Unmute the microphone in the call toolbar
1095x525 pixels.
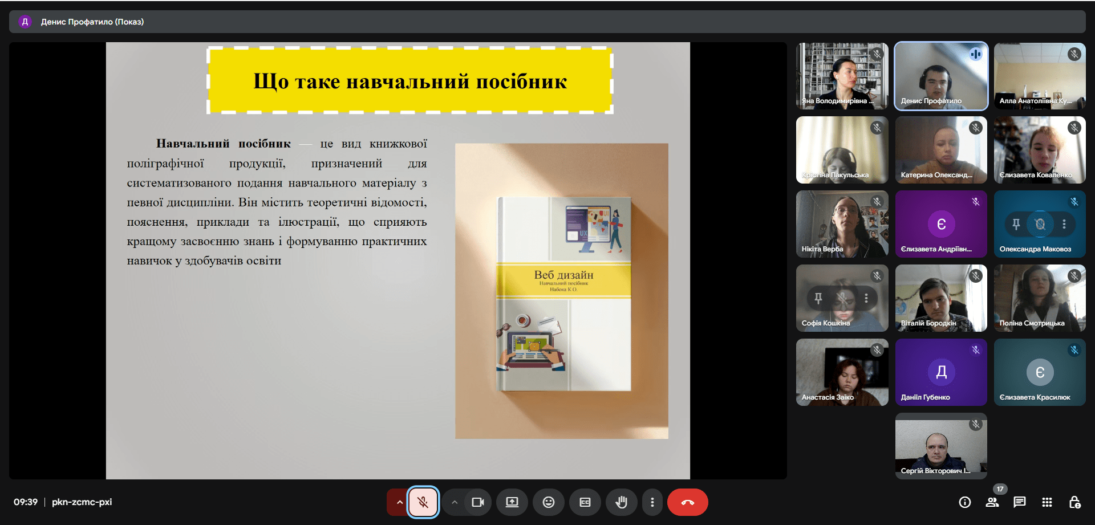(x=423, y=502)
